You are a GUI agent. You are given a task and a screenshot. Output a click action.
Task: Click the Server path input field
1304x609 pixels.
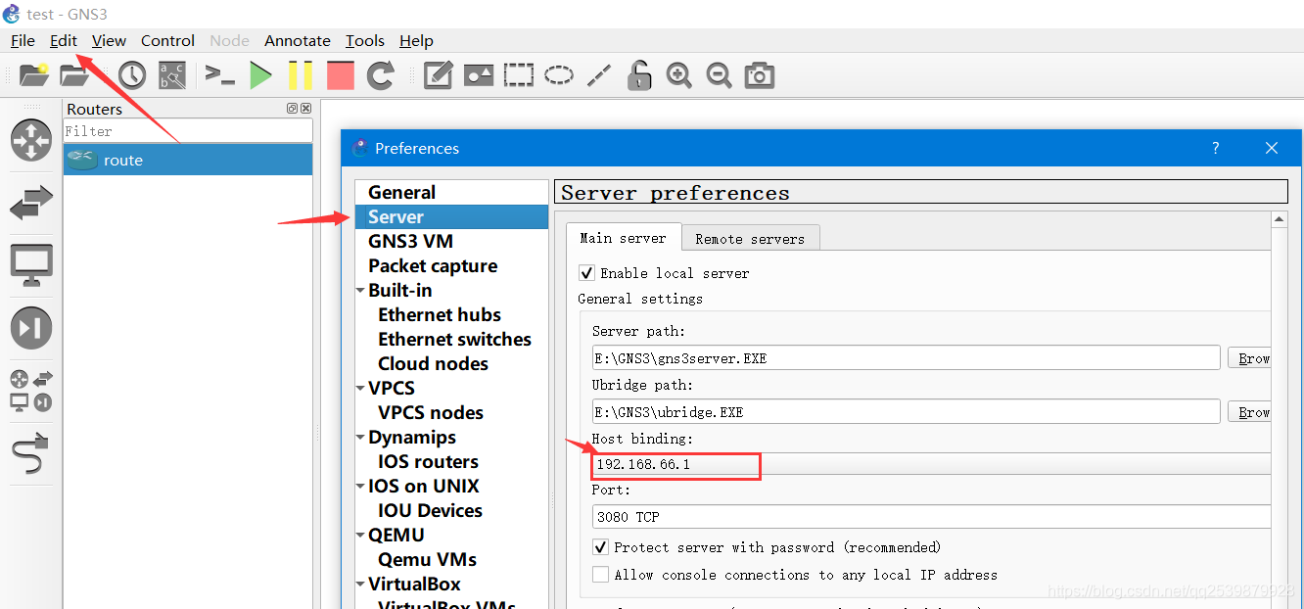906,358
